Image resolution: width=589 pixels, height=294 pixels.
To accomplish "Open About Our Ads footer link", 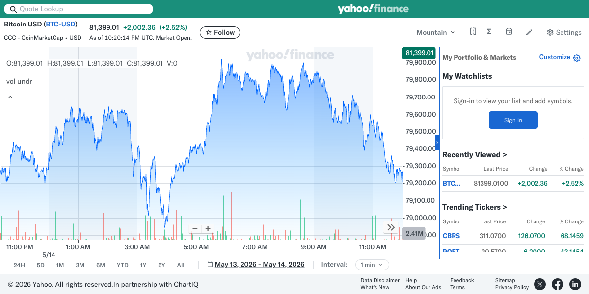I will pos(423,288).
